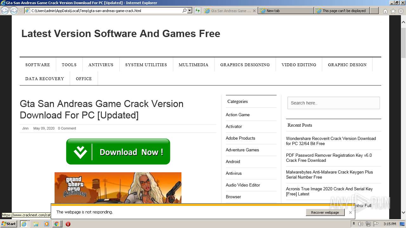Click the green Download Now button
The width and height of the screenshot is (406, 228).
click(x=118, y=152)
